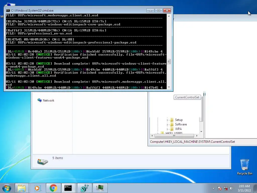The height and width of the screenshot is (193, 257).
Task: Click the cmd.exe title bar system icon
Action: click(8, 11)
